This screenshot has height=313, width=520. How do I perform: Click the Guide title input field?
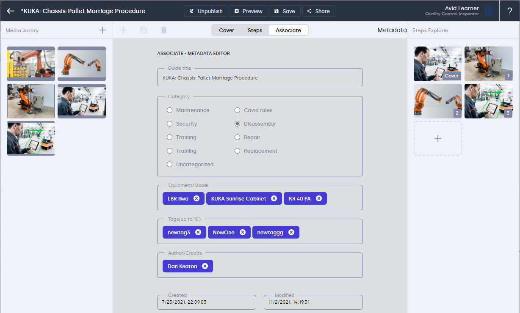(260, 78)
